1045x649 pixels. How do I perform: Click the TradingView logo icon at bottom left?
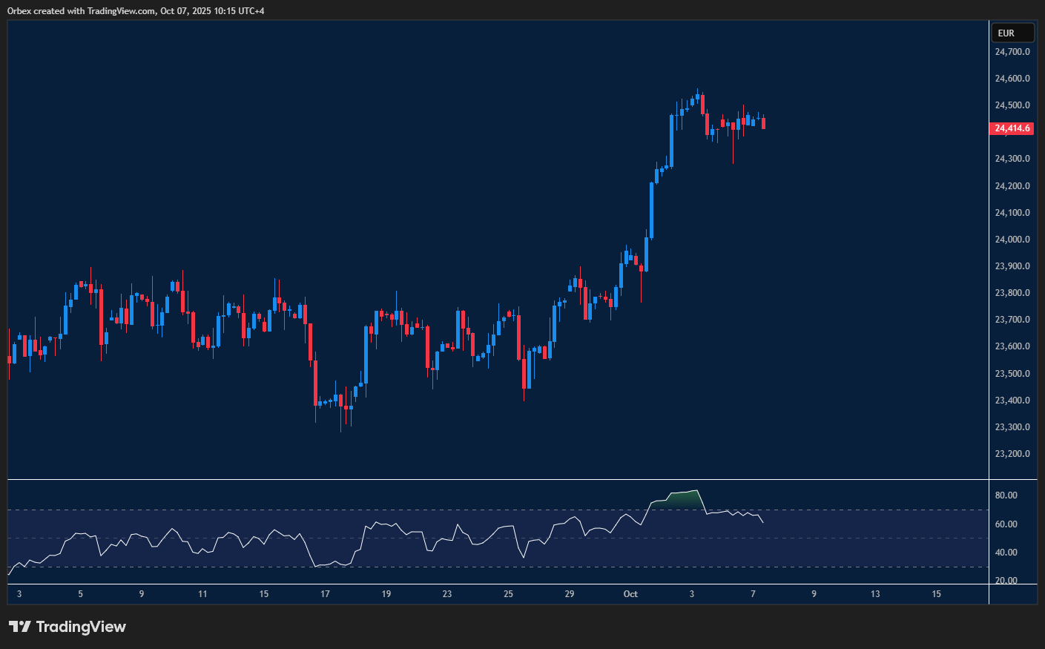20,627
